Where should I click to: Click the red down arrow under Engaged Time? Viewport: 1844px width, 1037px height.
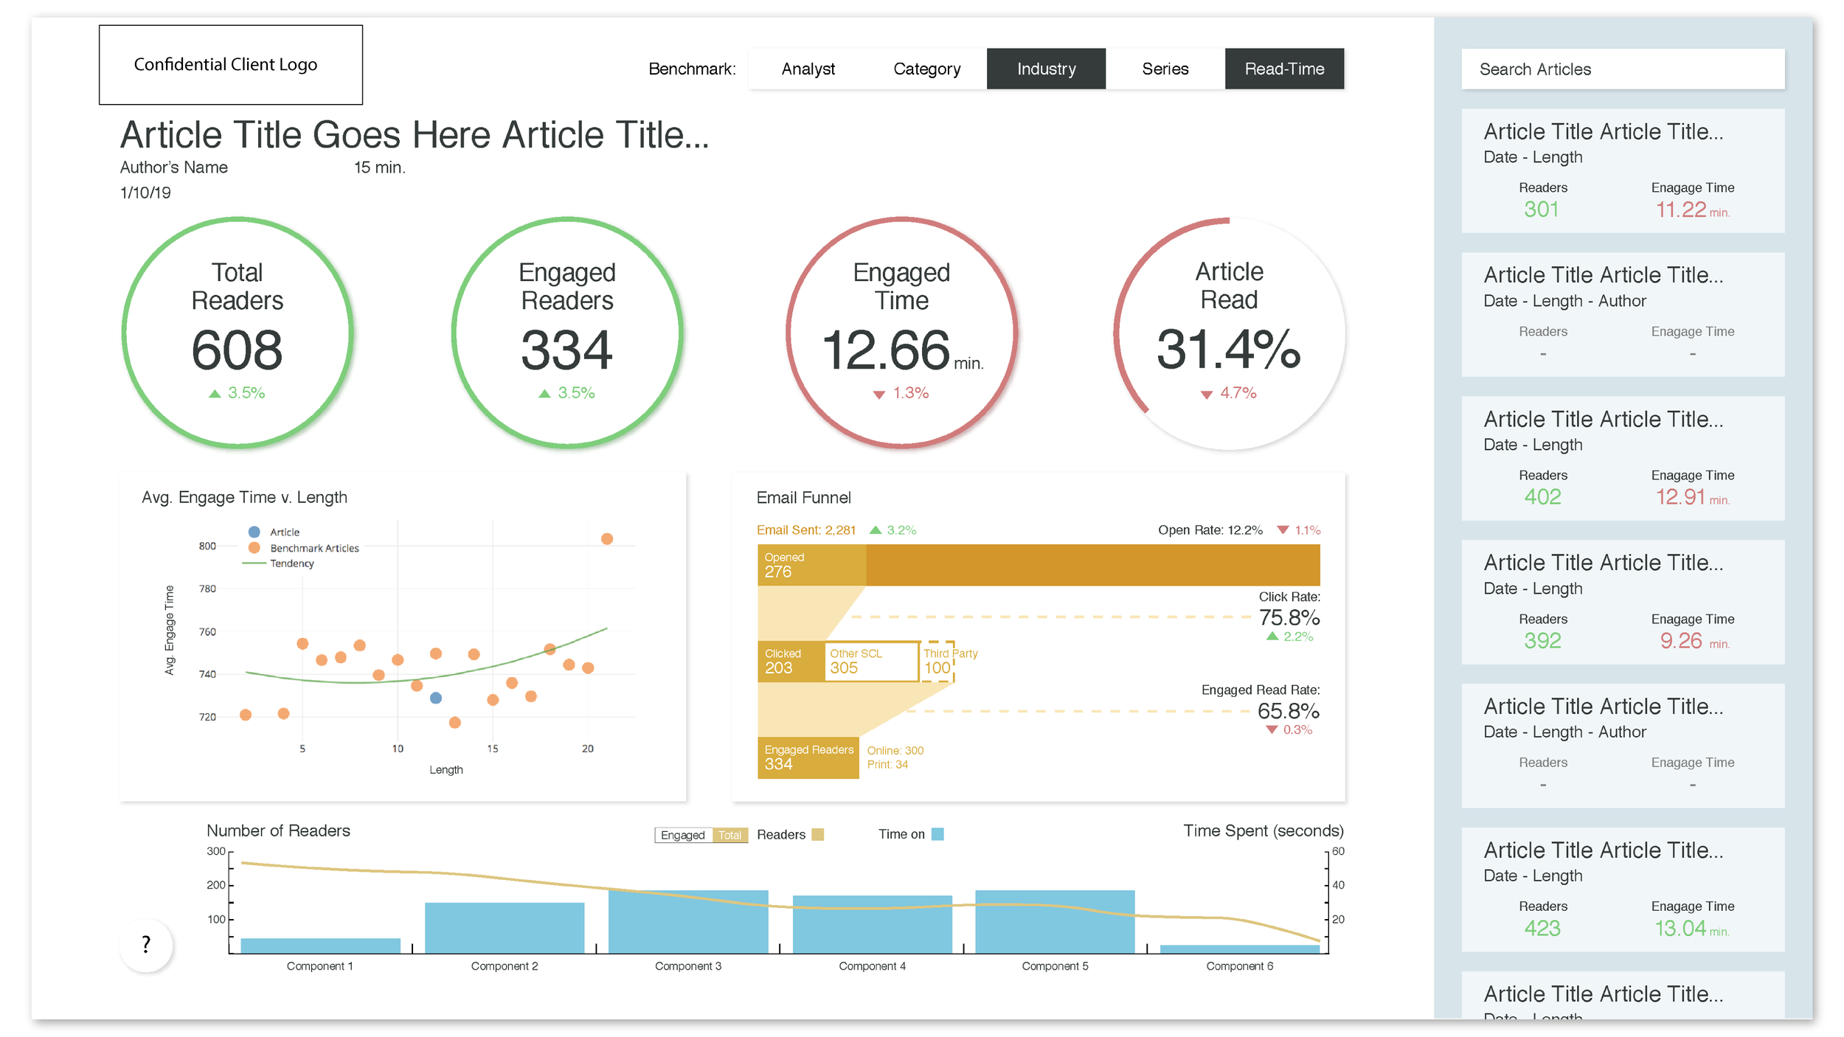(878, 395)
